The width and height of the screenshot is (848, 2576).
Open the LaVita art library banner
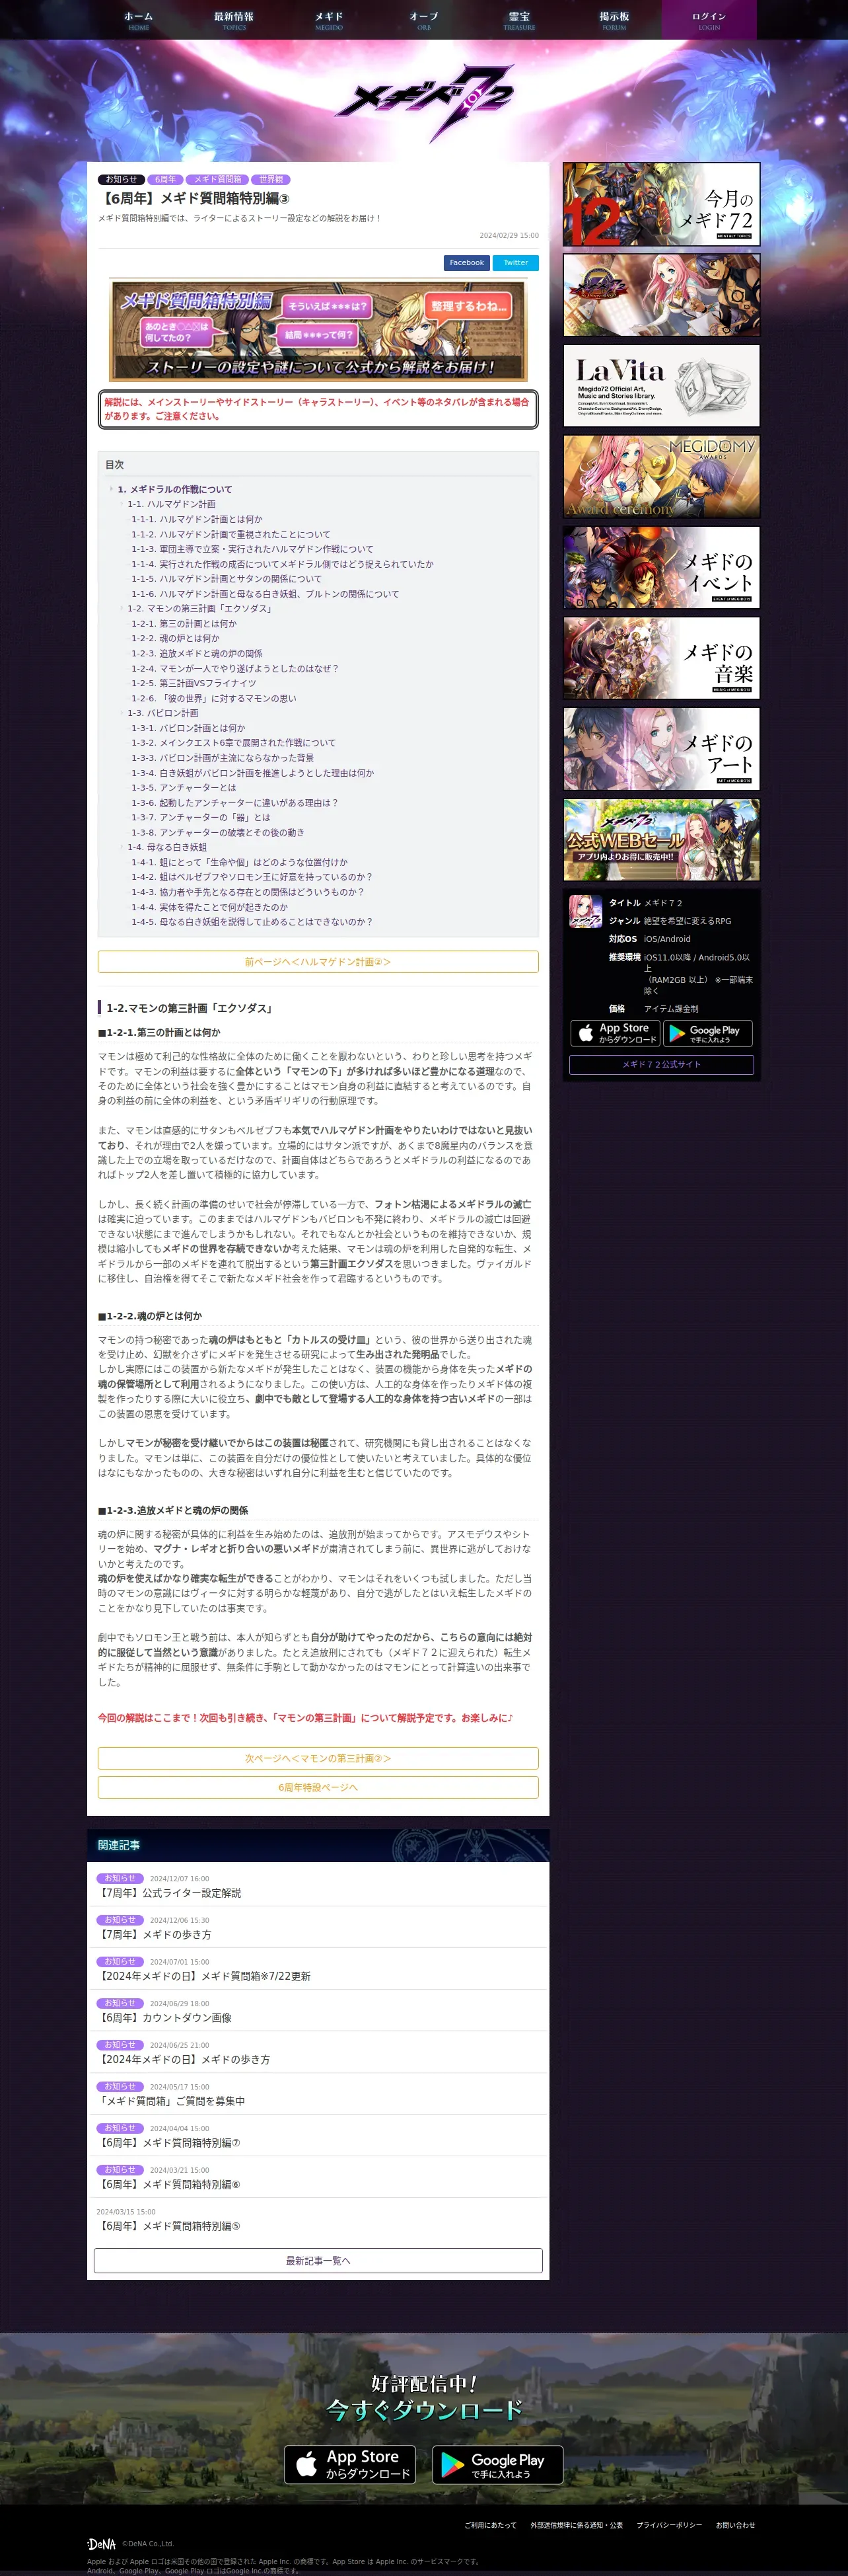pyautogui.click(x=661, y=386)
